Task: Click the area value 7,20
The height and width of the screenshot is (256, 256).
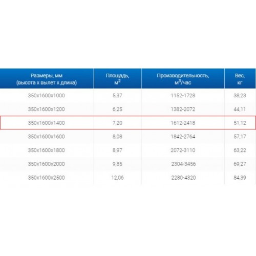Action: click(x=117, y=123)
